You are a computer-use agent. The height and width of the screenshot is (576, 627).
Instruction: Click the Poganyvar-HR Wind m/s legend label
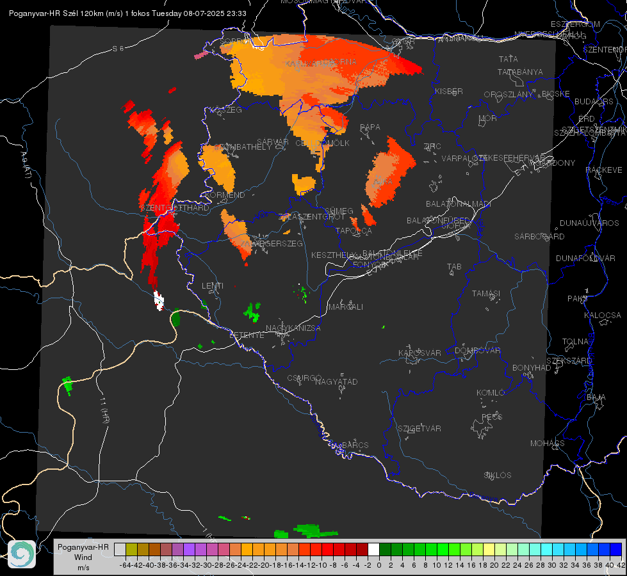click(x=83, y=557)
